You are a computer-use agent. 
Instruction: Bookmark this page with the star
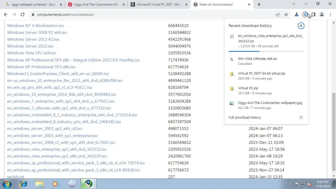tap(286, 15)
